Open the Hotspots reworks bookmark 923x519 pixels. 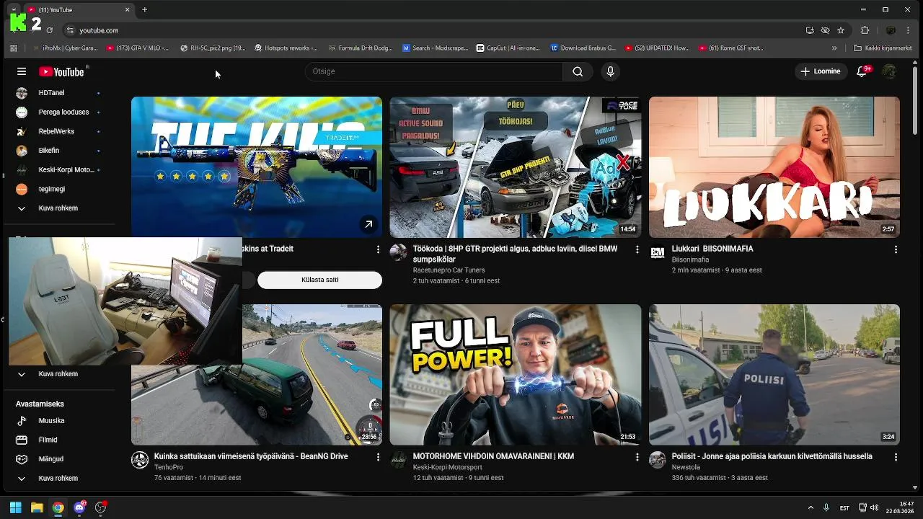pos(286,48)
